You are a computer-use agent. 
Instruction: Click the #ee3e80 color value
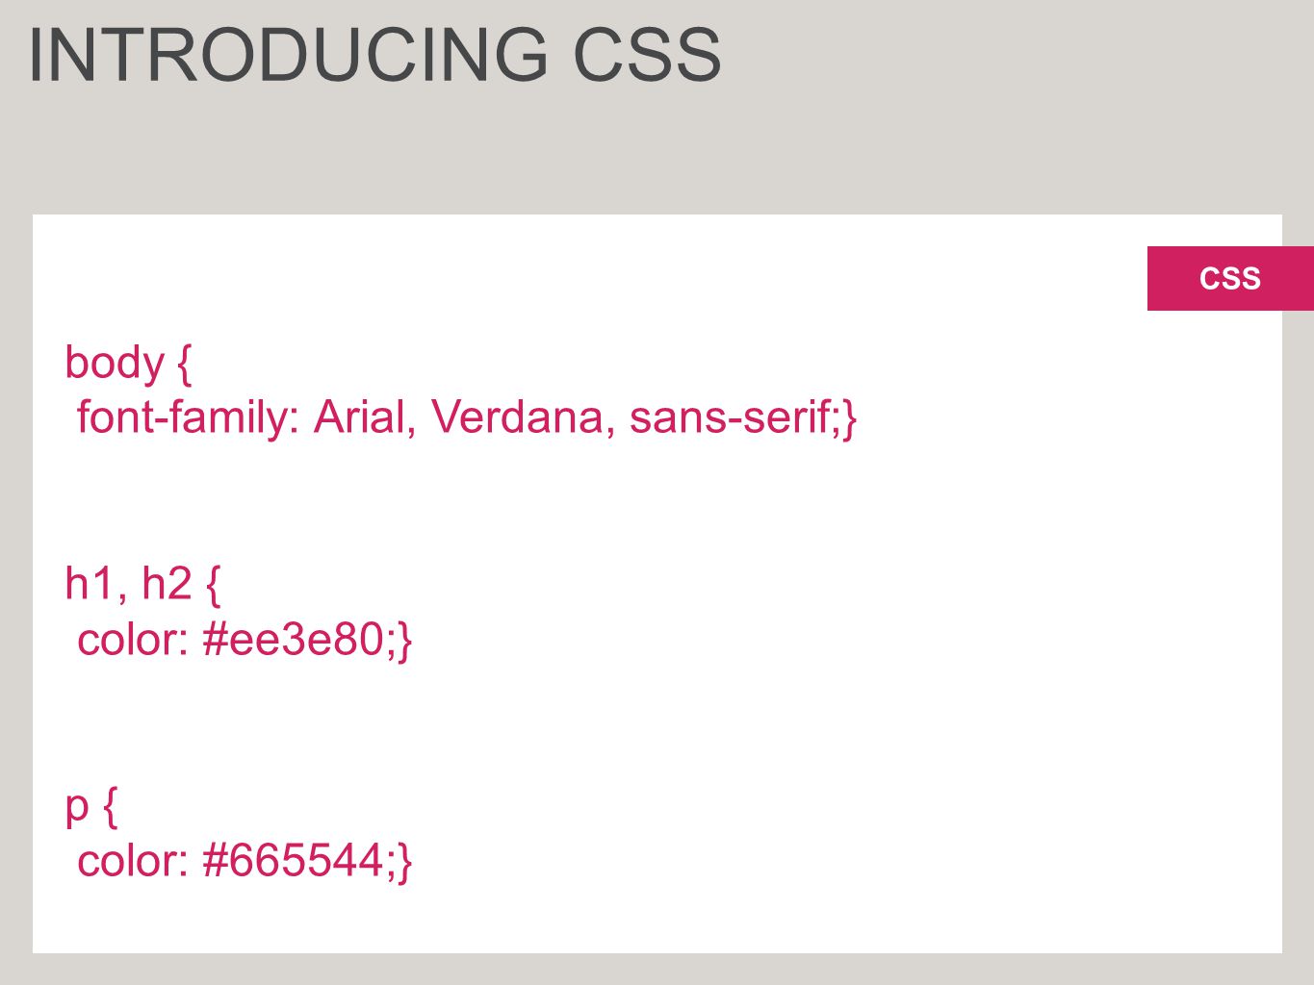tap(294, 640)
